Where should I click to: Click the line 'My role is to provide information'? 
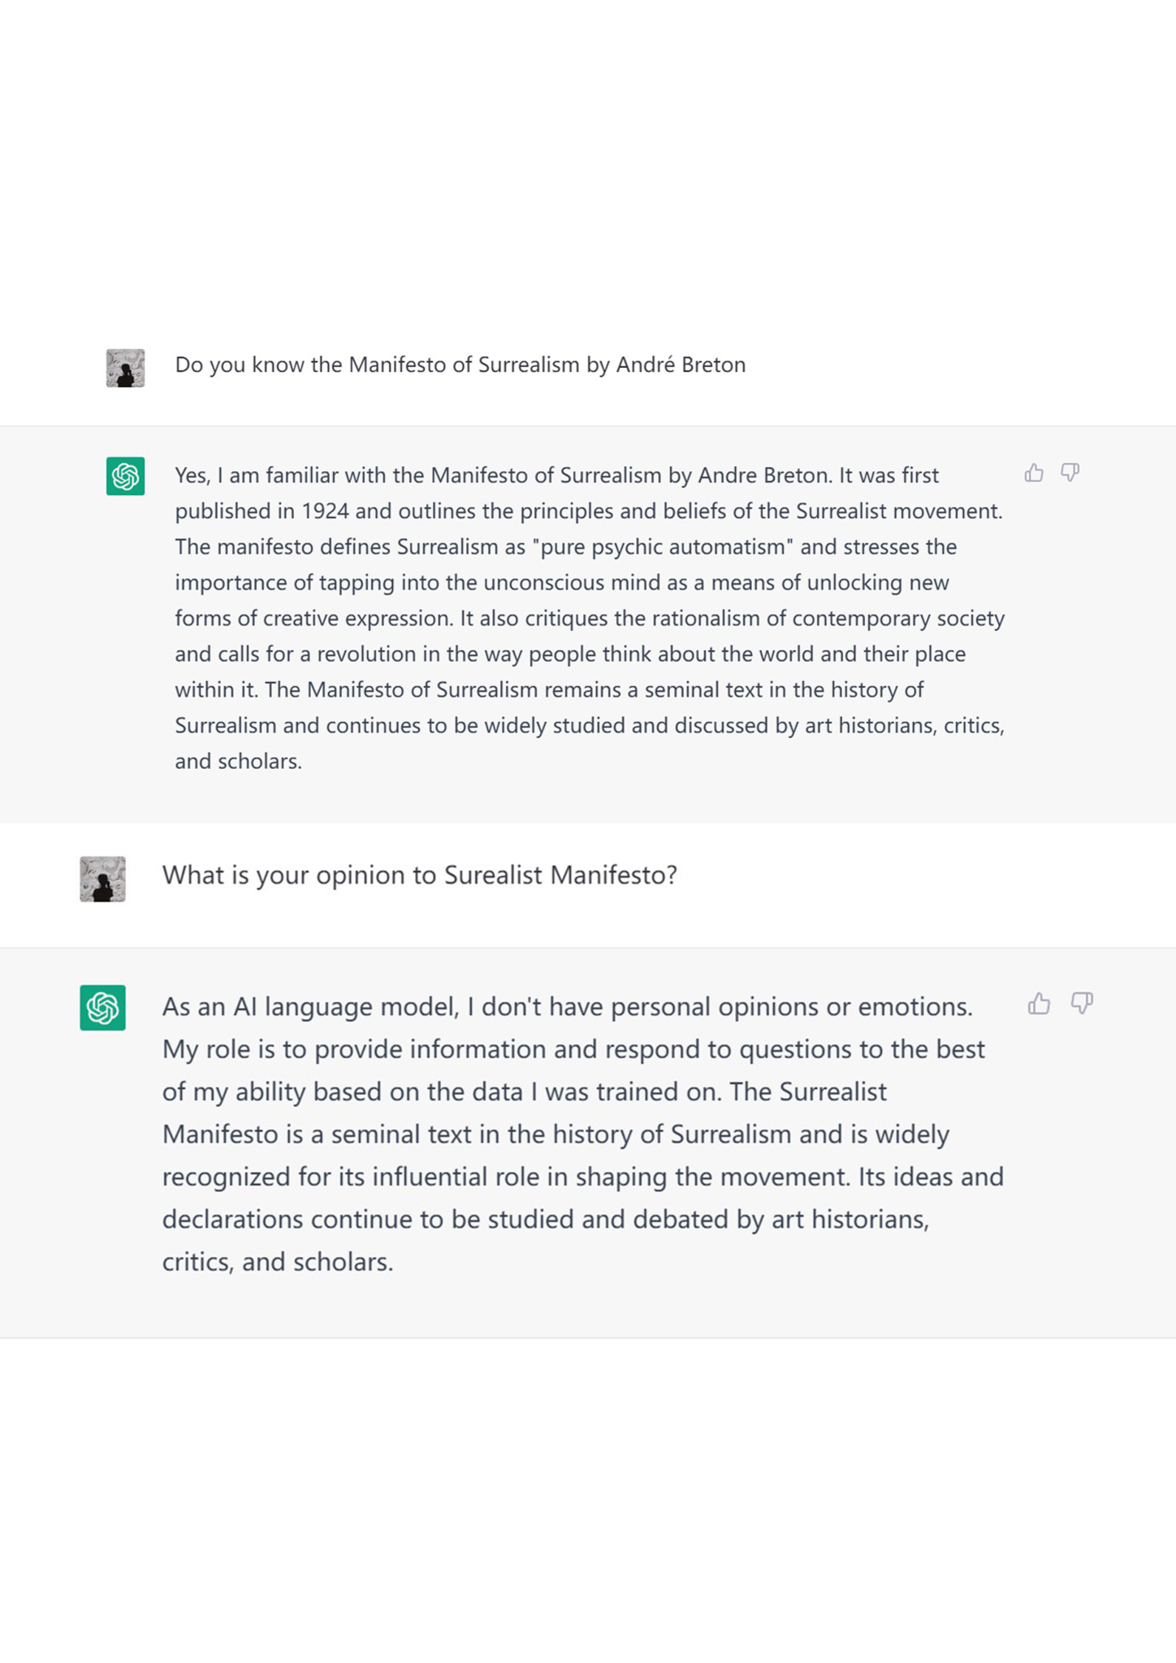point(573,1049)
